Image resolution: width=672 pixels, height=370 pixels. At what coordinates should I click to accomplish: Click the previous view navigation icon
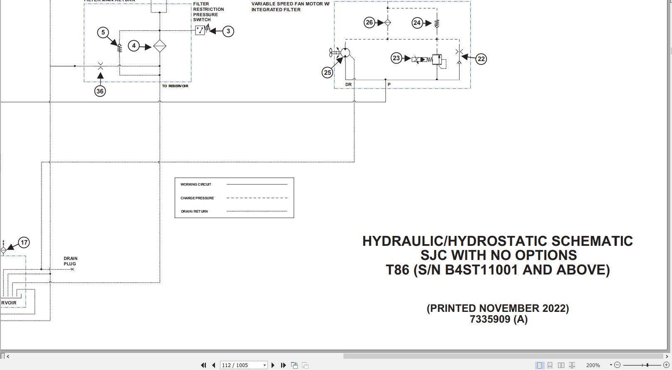tap(294, 365)
